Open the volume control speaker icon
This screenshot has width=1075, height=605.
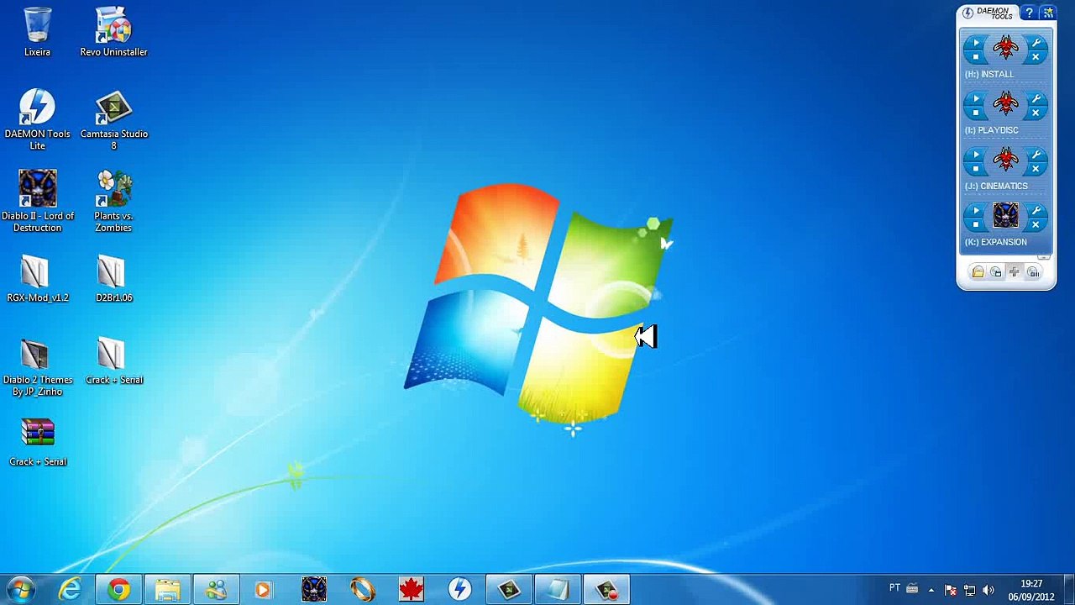pyautogui.click(x=988, y=590)
